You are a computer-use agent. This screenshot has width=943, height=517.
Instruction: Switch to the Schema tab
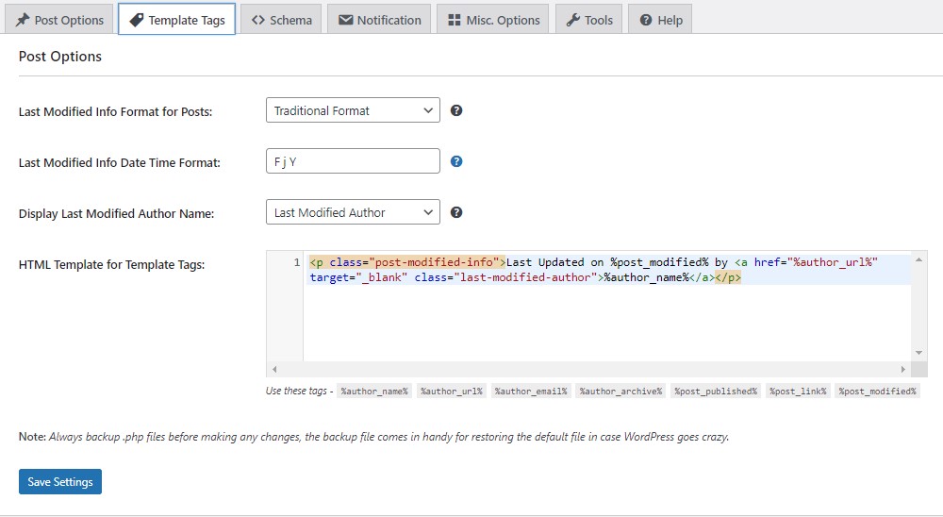[x=281, y=20]
